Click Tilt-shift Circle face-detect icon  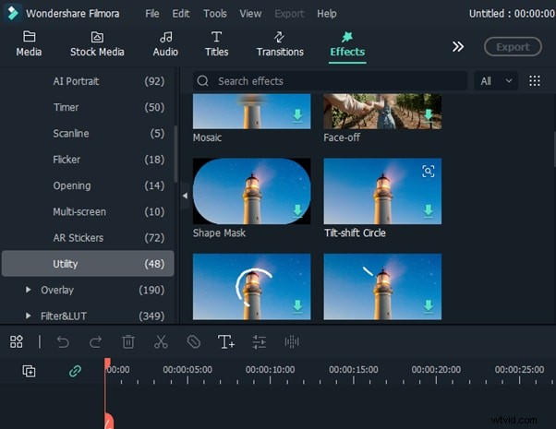click(428, 172)
